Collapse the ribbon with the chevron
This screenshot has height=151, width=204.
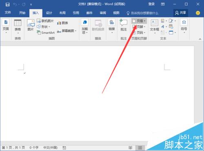click(200, 39)
